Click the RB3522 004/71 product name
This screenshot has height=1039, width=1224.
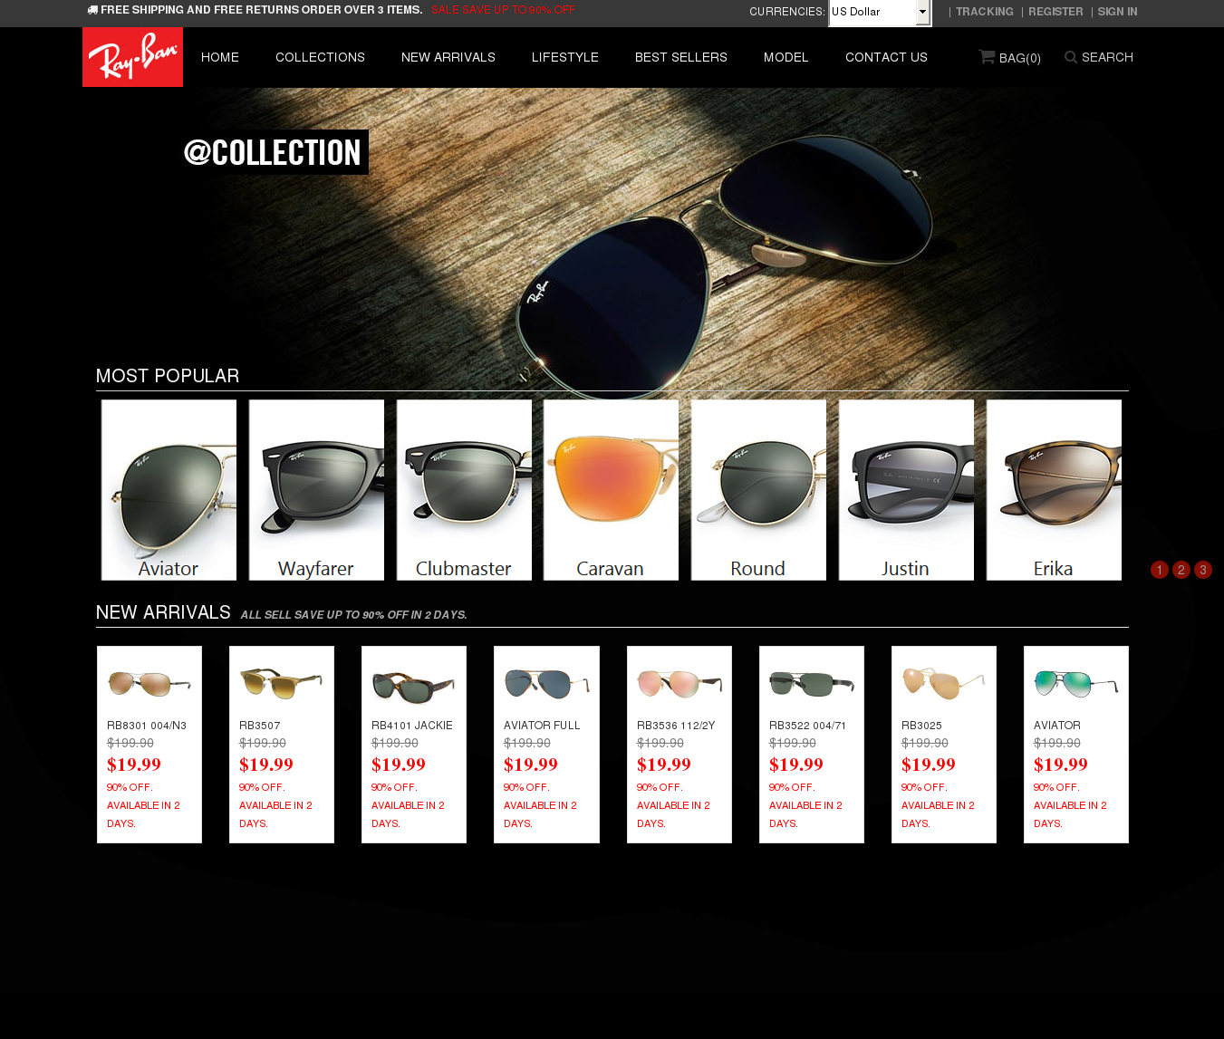coord(808,726)
